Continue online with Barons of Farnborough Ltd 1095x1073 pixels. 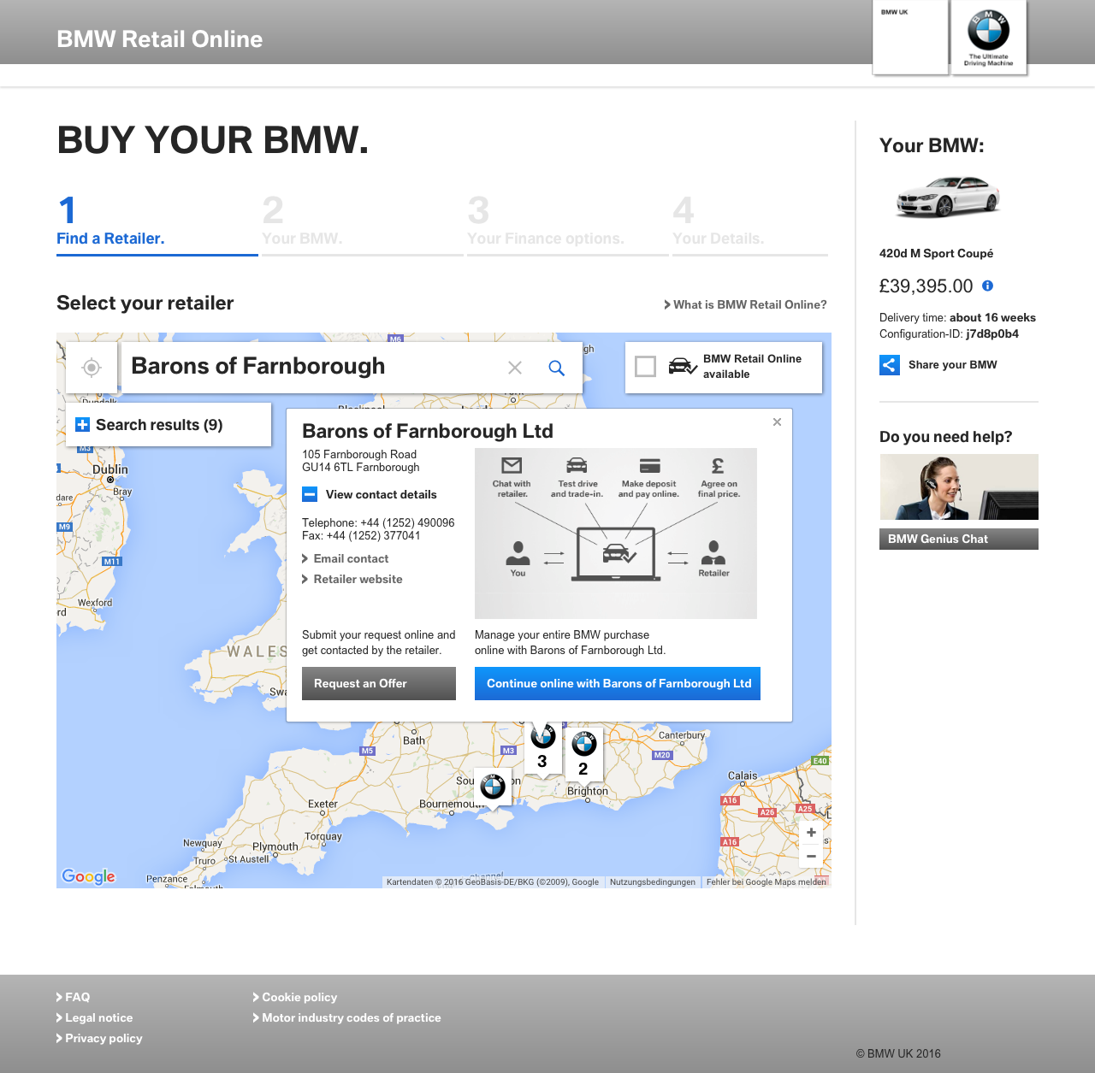coord(617,683)
